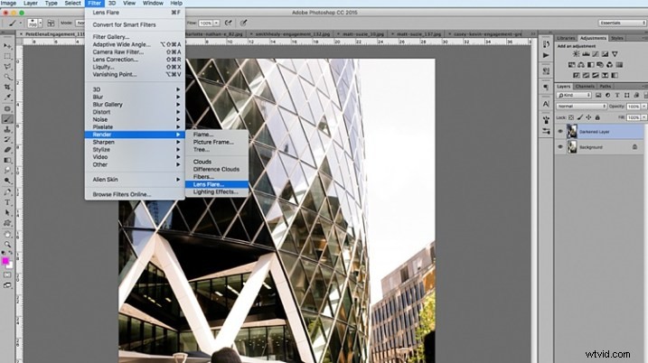
Task: Select the Rectangular Marquee tool
Action: 7,56
